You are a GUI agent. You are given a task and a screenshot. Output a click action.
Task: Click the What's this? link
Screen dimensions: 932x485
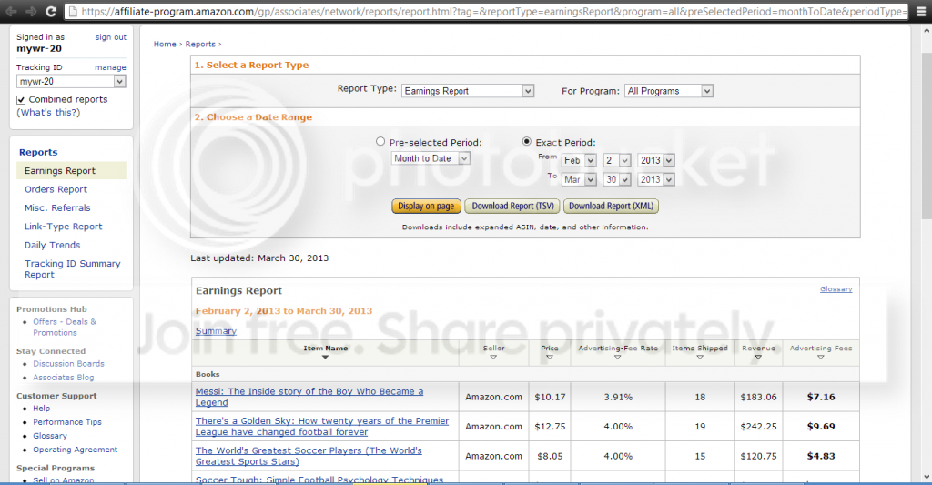[x=48, y=112]
